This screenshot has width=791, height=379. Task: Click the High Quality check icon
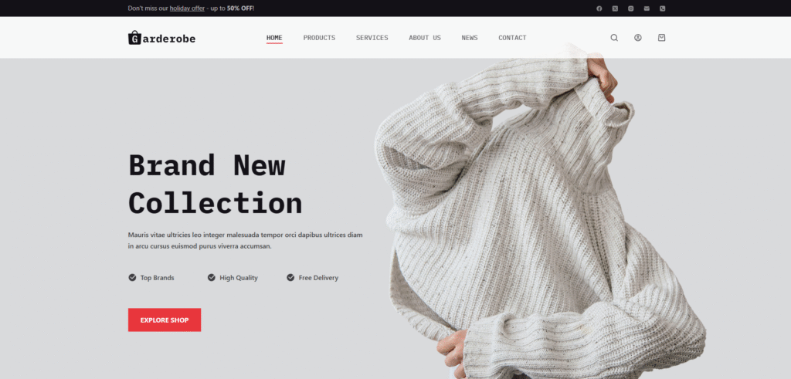(x=212, y=277)
